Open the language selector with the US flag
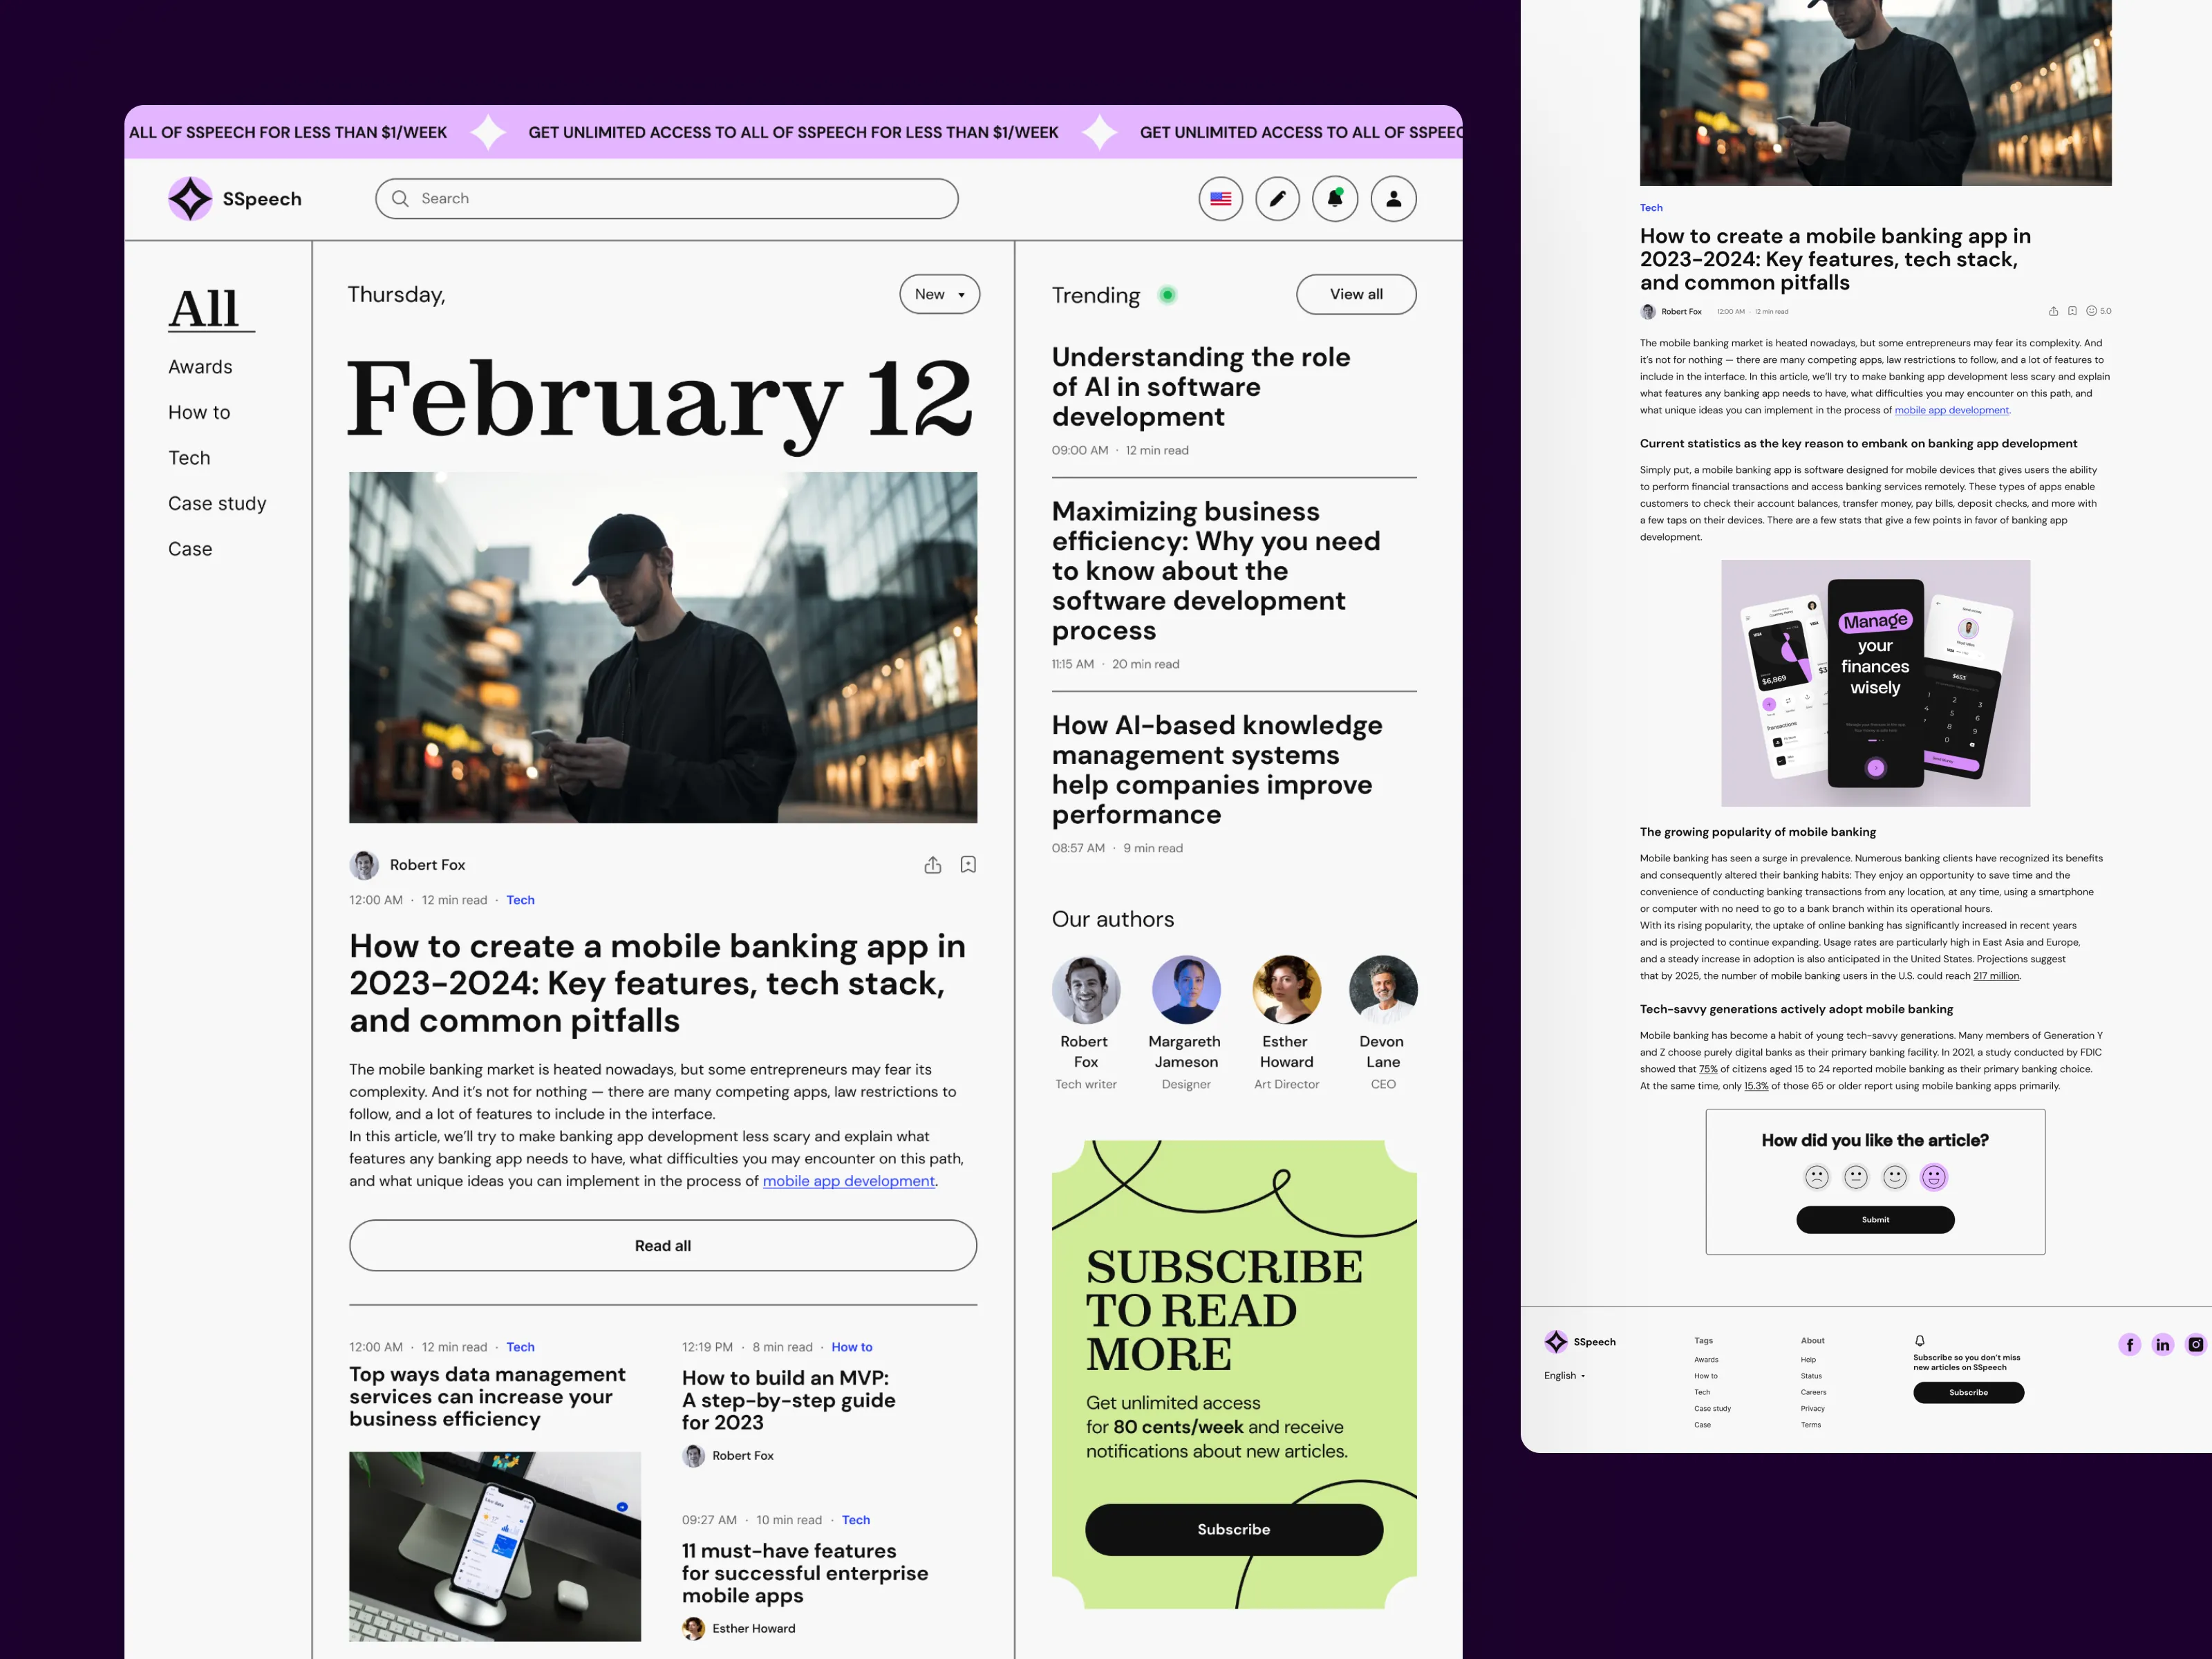The image size is (2212, 1659). coord(1220,198)
